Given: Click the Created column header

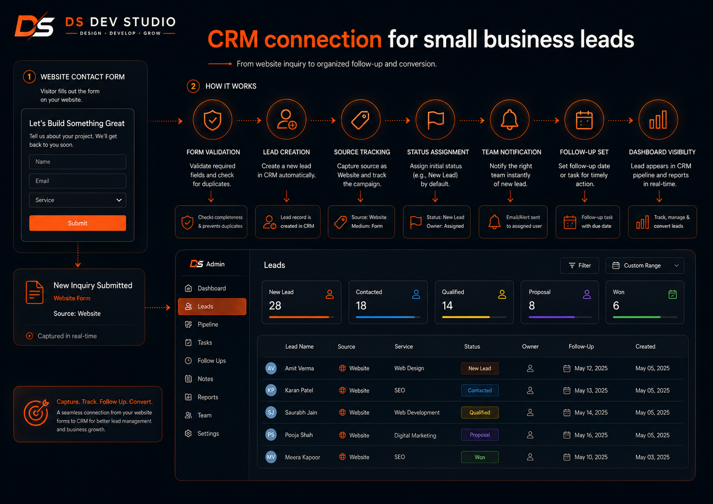Looking at the screenshot, I should (645, 347).
